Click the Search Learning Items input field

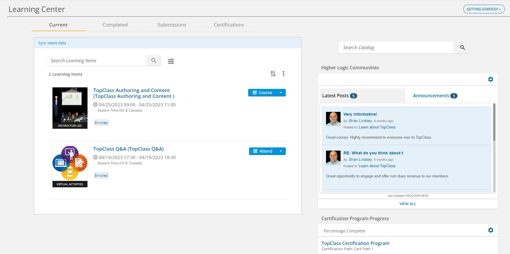96,61
